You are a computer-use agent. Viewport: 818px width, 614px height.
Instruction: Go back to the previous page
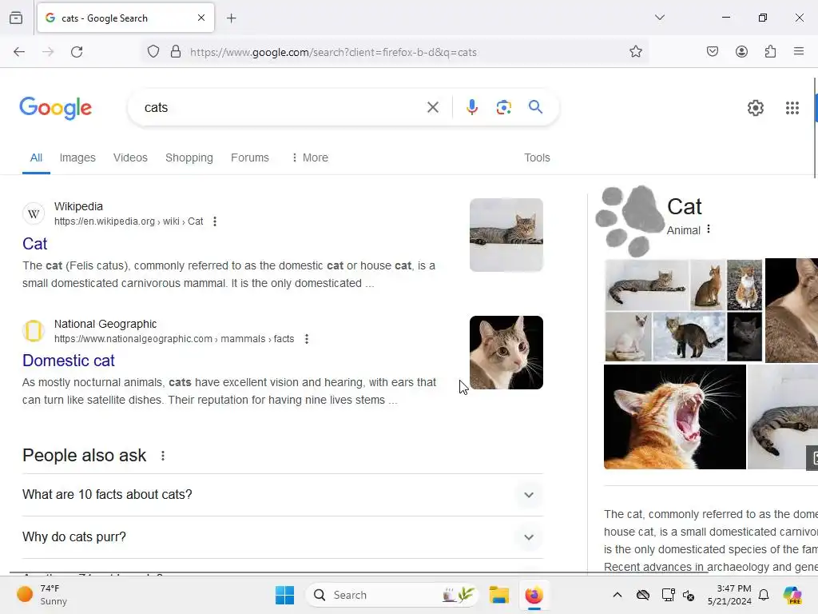tap(19, 52)
